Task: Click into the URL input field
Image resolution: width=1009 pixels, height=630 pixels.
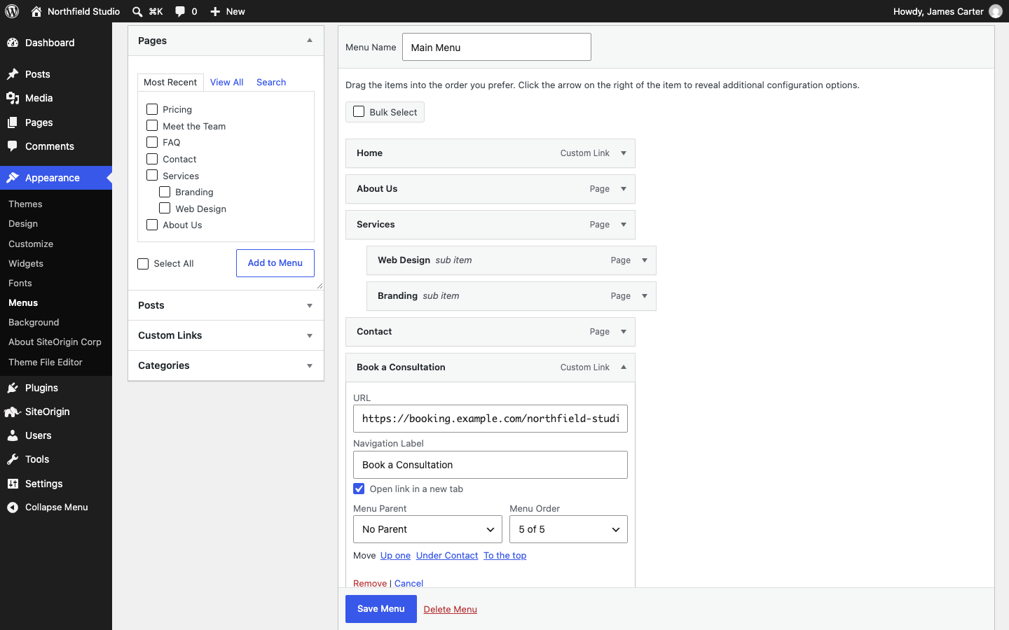Action: pos(490,419)
